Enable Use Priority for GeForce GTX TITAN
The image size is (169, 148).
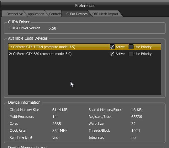coord(131,47)
